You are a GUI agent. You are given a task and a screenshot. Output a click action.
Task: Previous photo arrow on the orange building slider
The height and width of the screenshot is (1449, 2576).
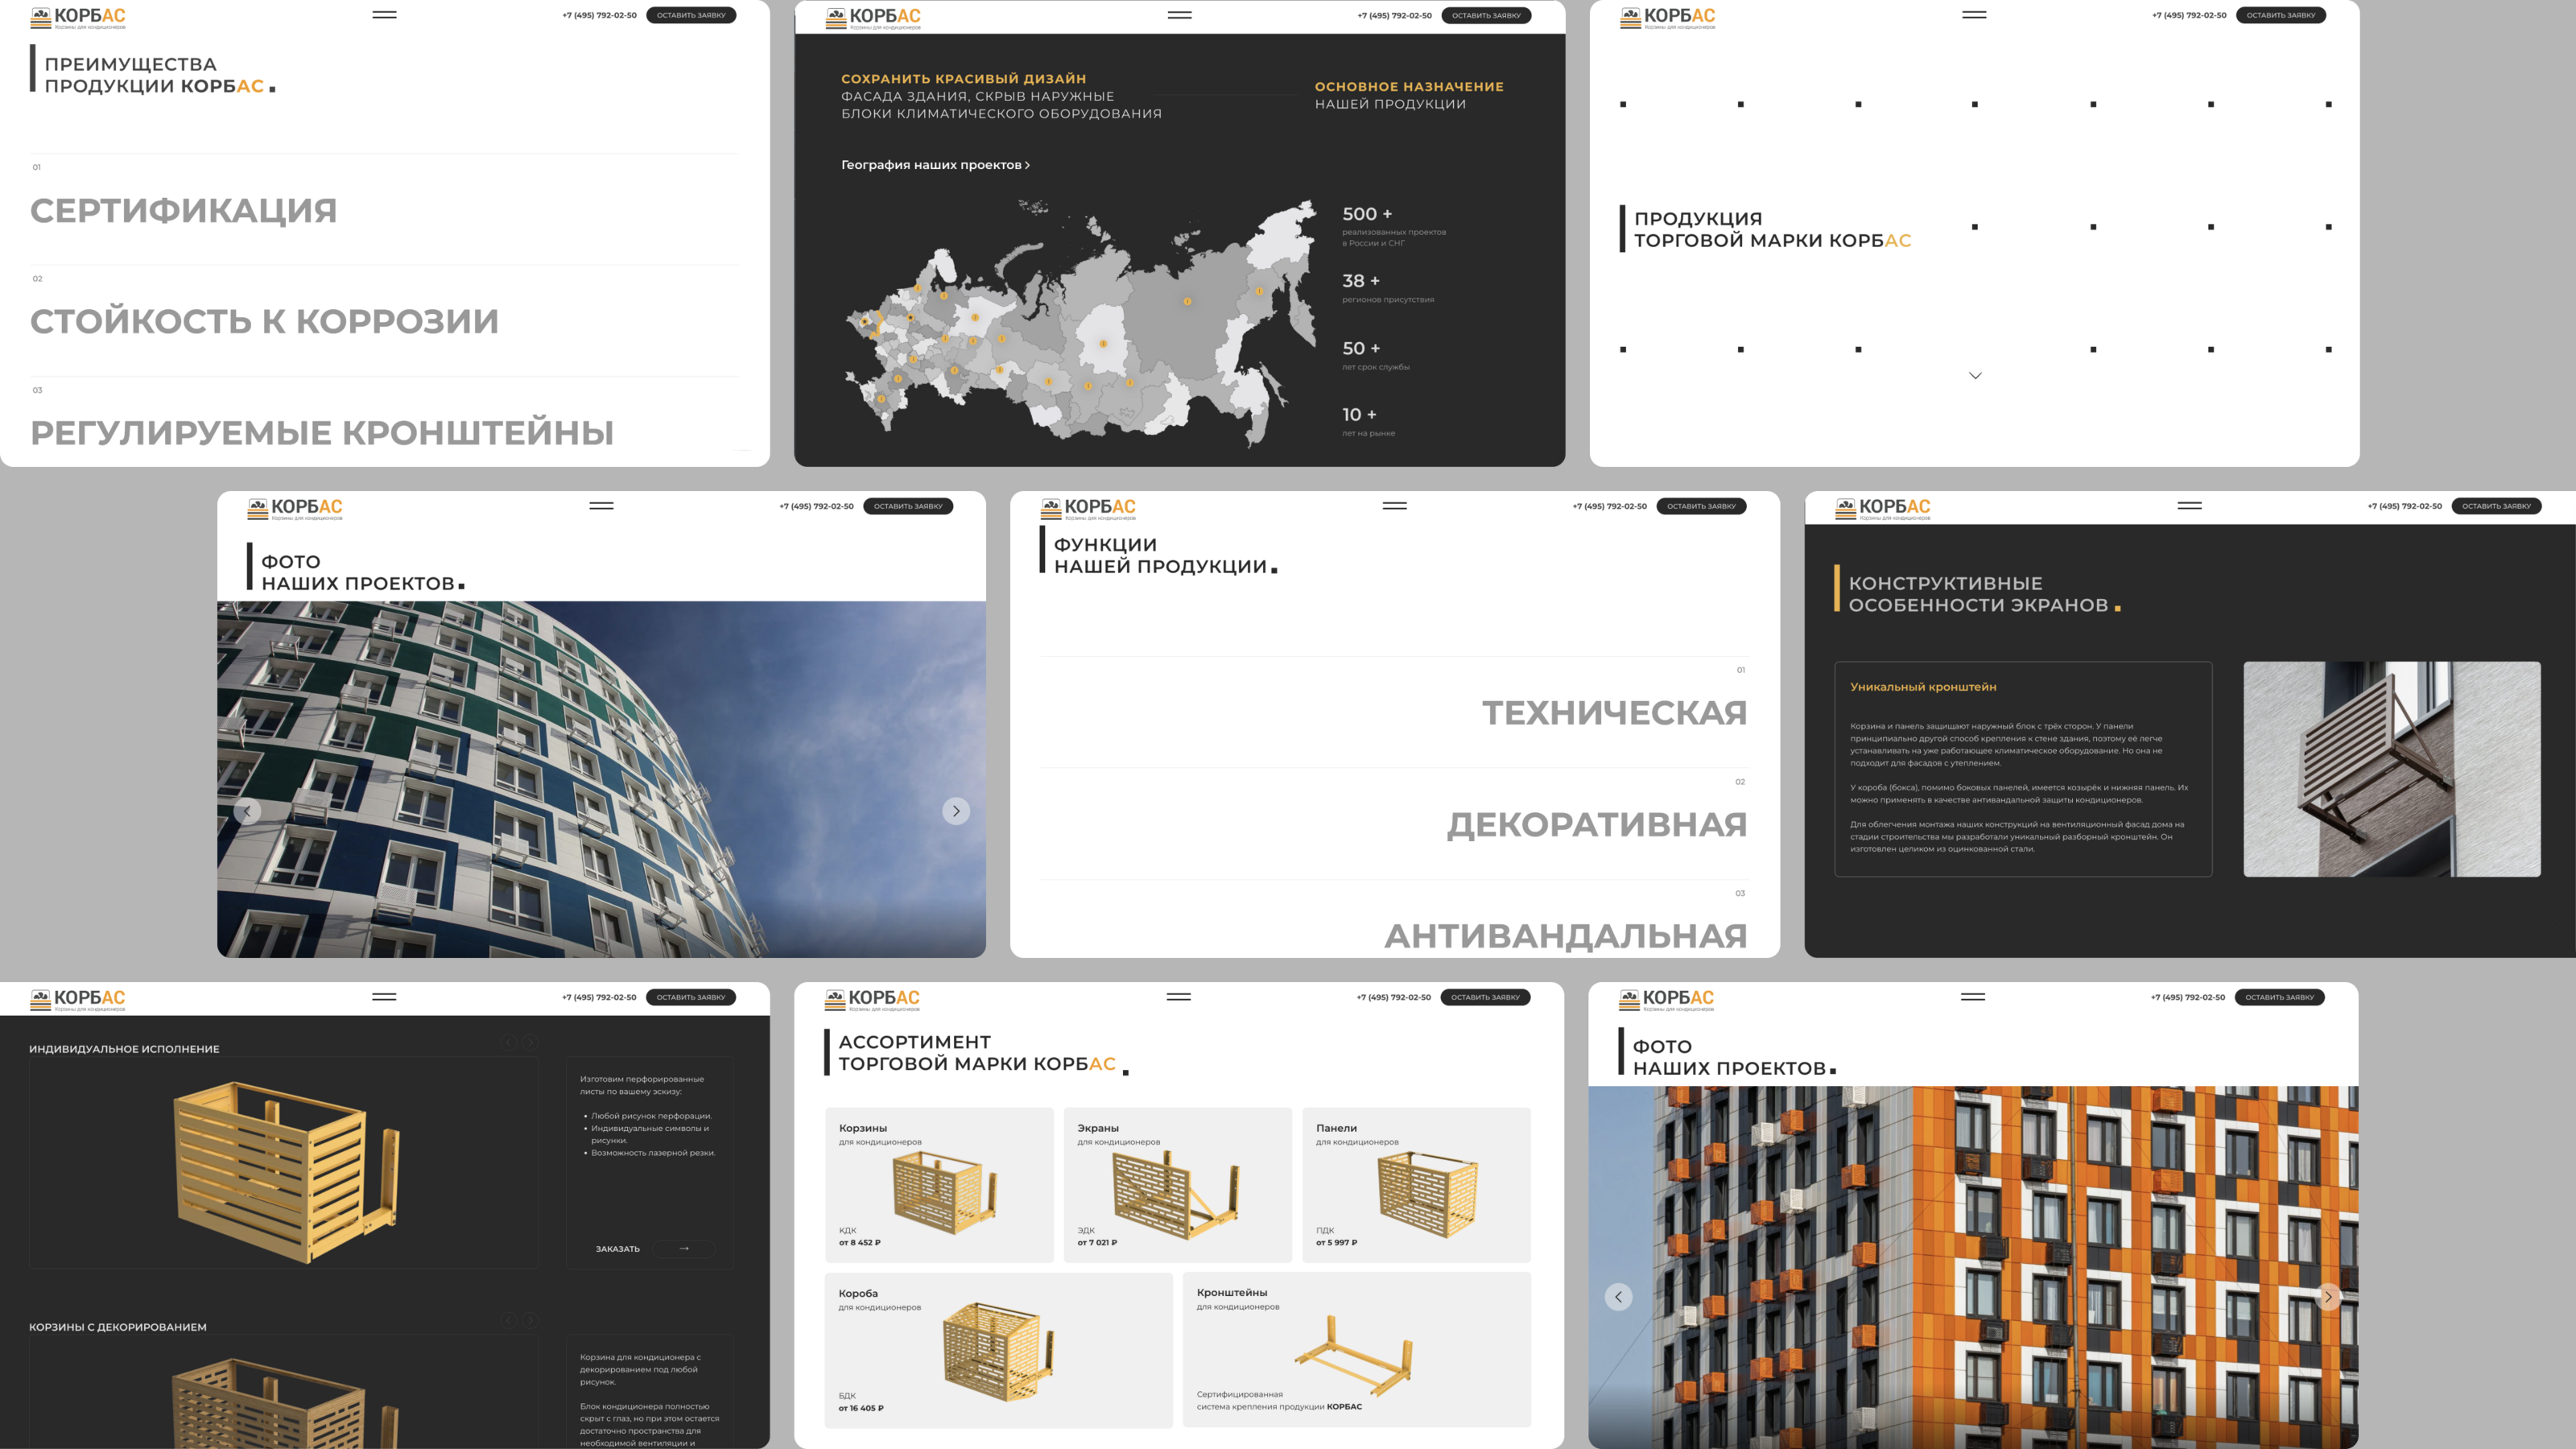(x=1618, y=1297)
